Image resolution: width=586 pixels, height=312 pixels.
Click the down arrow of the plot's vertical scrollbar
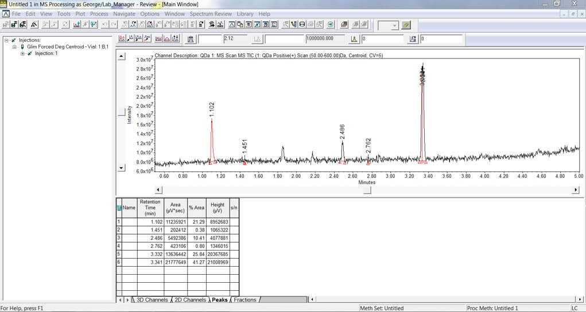[x=122, y=168]
